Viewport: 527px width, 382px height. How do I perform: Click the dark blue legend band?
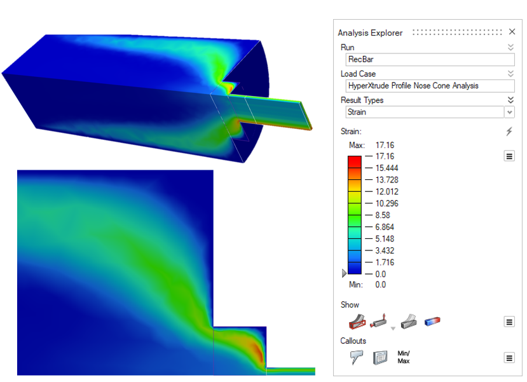[355, 268]
